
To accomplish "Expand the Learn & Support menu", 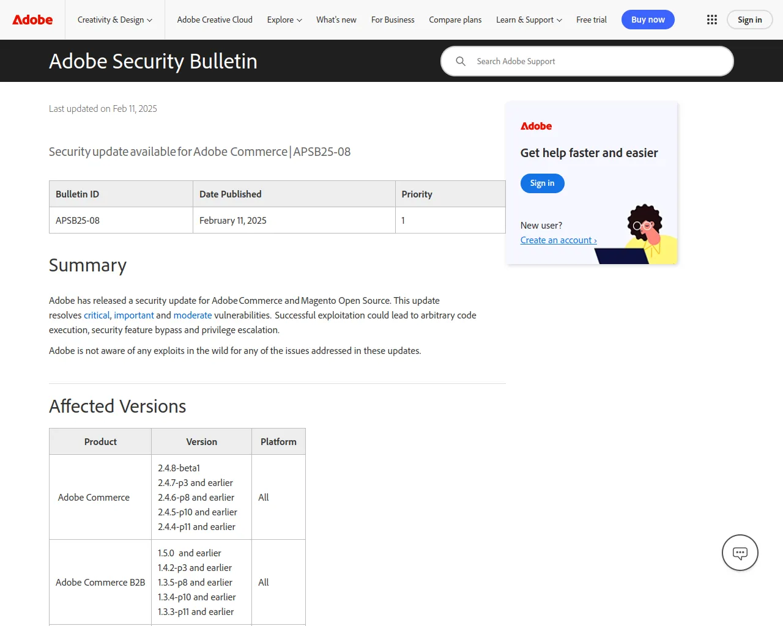I will pos(529,20).
